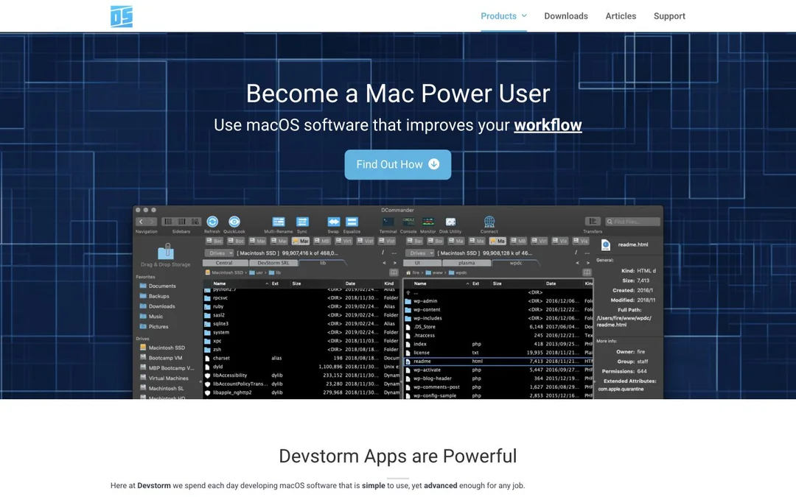Toggle the left sidebar button in Sidebars group
The width and height of the screenshot is (796, 497).
tap(168, 222)
